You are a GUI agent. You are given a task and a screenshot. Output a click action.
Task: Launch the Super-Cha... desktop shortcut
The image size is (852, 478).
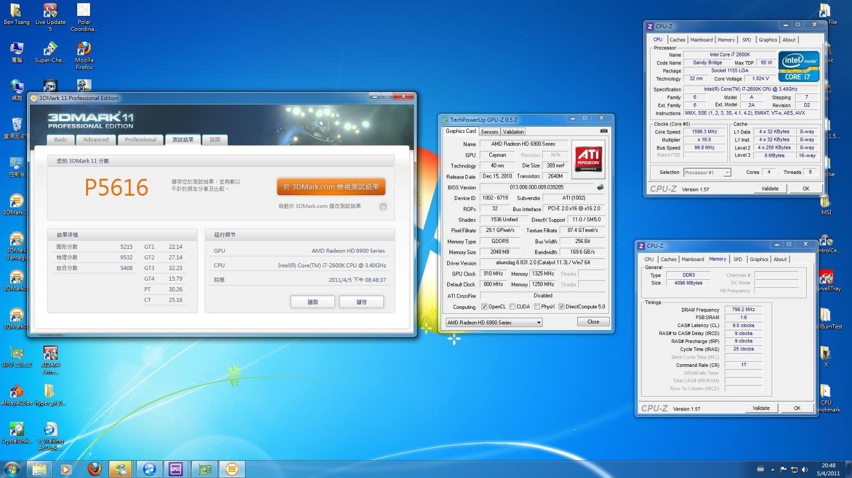pyautogui.click(x=50, y=52)
